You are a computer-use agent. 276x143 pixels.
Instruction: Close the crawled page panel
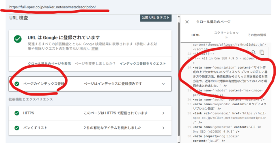coord(187,22)
